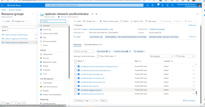Click the resource list vertical scrollbar thumb

[196, 92]
